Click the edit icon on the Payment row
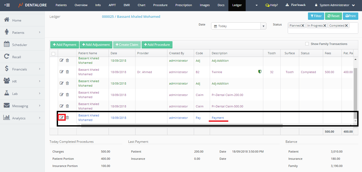 coord(61,118)
